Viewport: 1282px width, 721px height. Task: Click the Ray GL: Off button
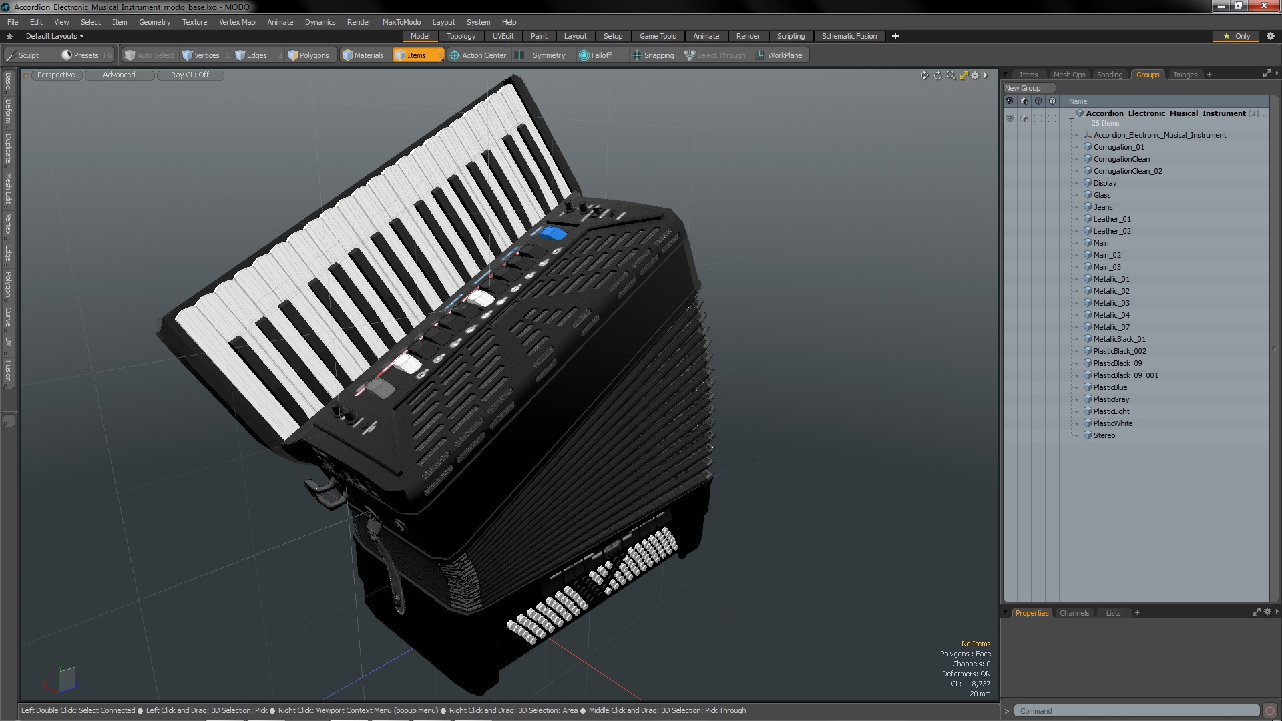click(x=190, y=75)
